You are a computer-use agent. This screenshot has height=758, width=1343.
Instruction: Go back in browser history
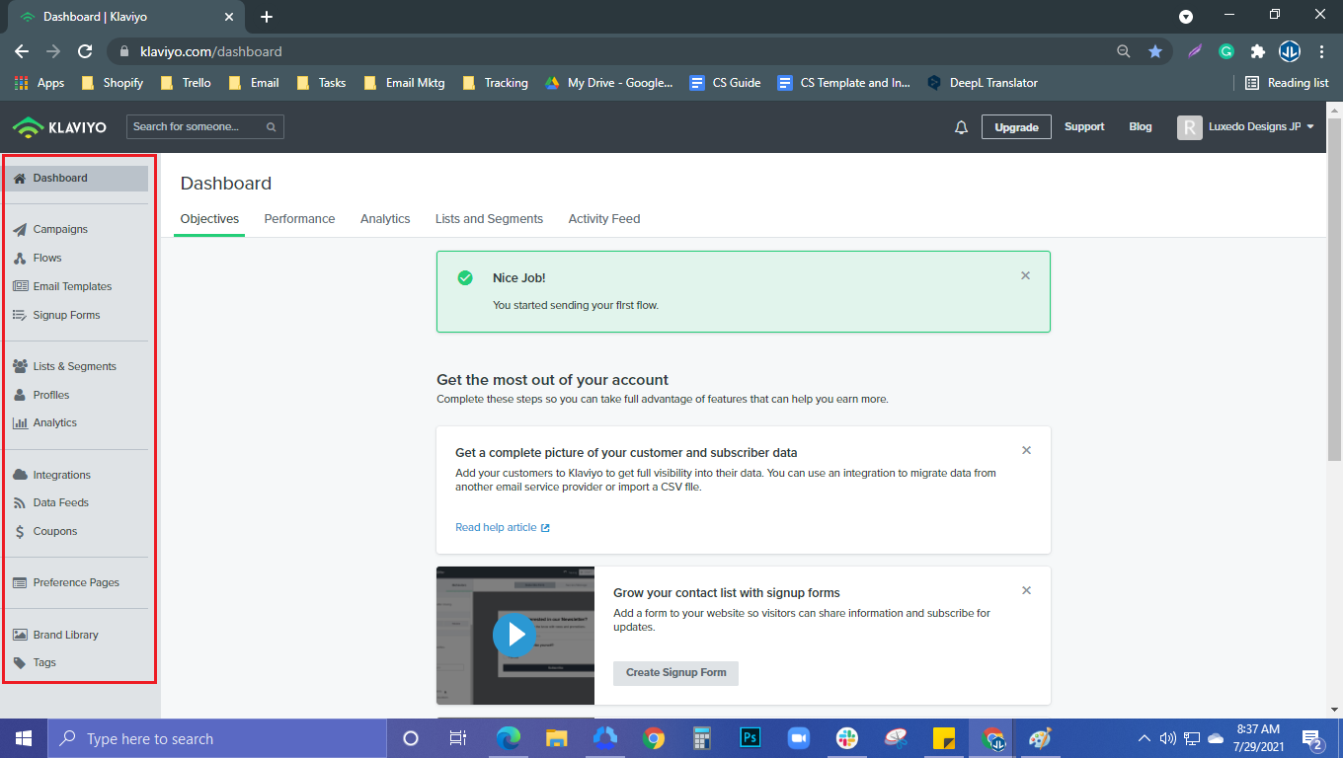[22, 51]
